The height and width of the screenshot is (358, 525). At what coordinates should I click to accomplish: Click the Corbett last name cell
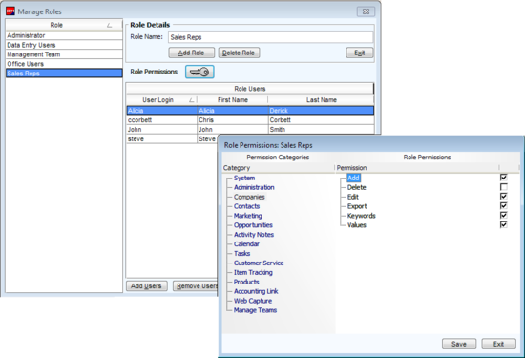tap(322, 120)
